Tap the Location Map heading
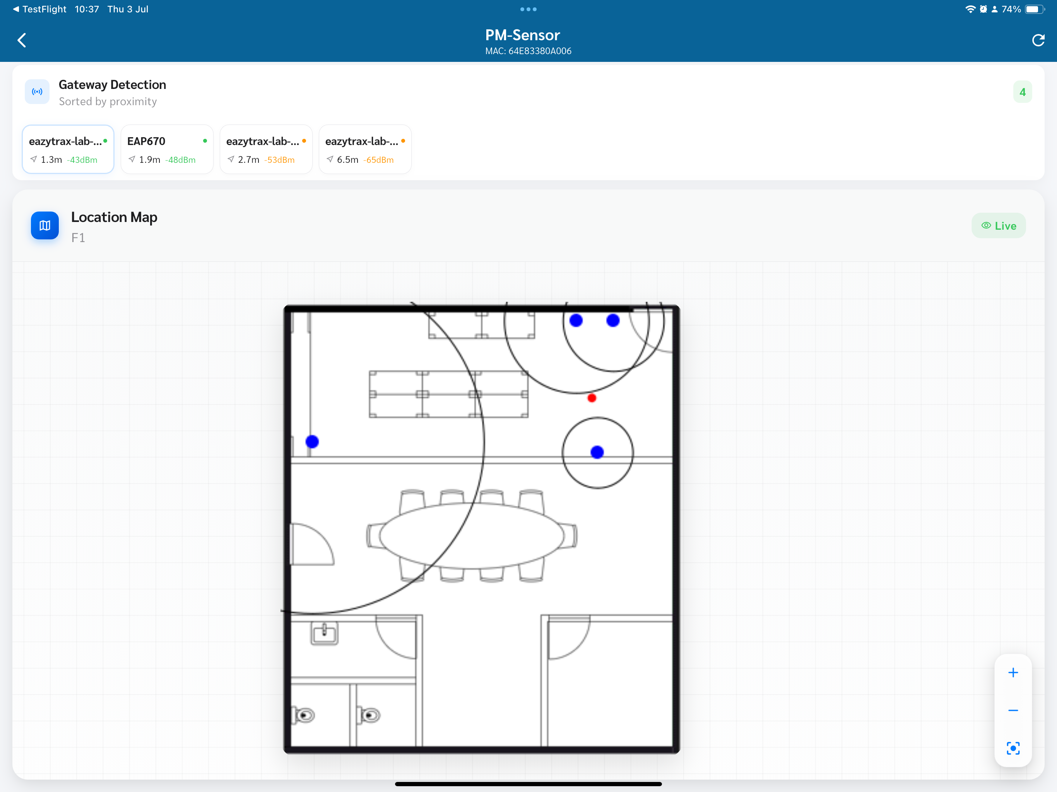This screenshot has width=1057, height=792. click(x=114, y=217)
